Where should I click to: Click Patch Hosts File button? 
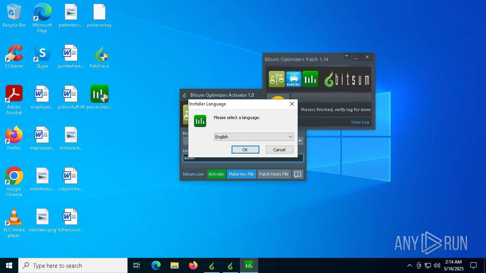click(x=274, y=174)
